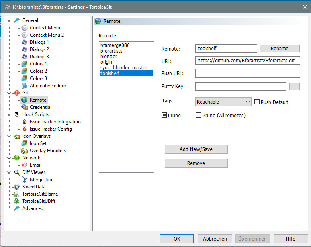Select origin in the remote list
Viewport: 311px width, 247px height.
pos(106,62)
